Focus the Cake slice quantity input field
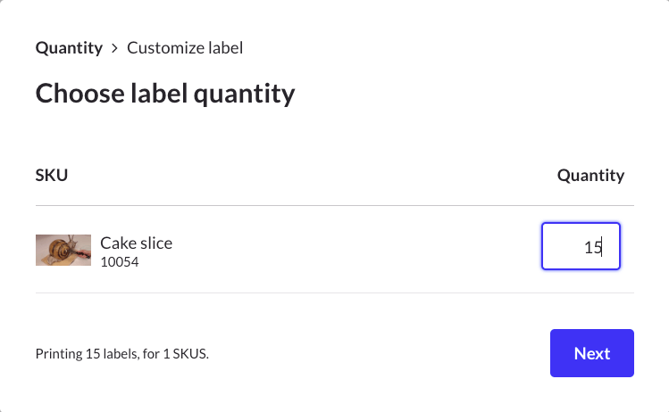 tap(581, 246)
